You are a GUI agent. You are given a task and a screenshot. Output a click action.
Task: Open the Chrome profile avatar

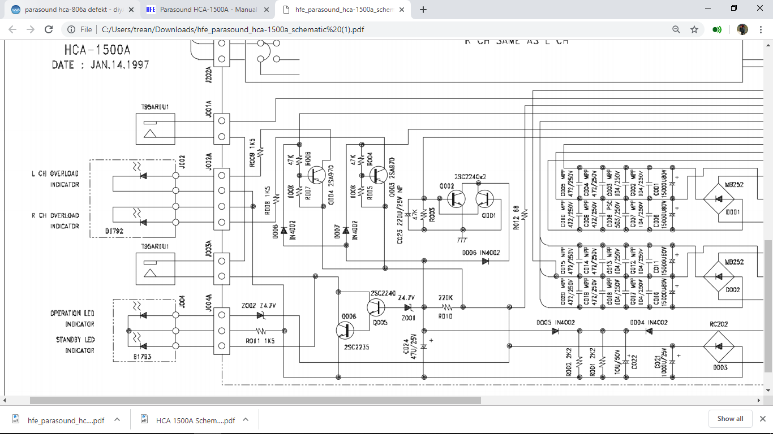(742, 29)
